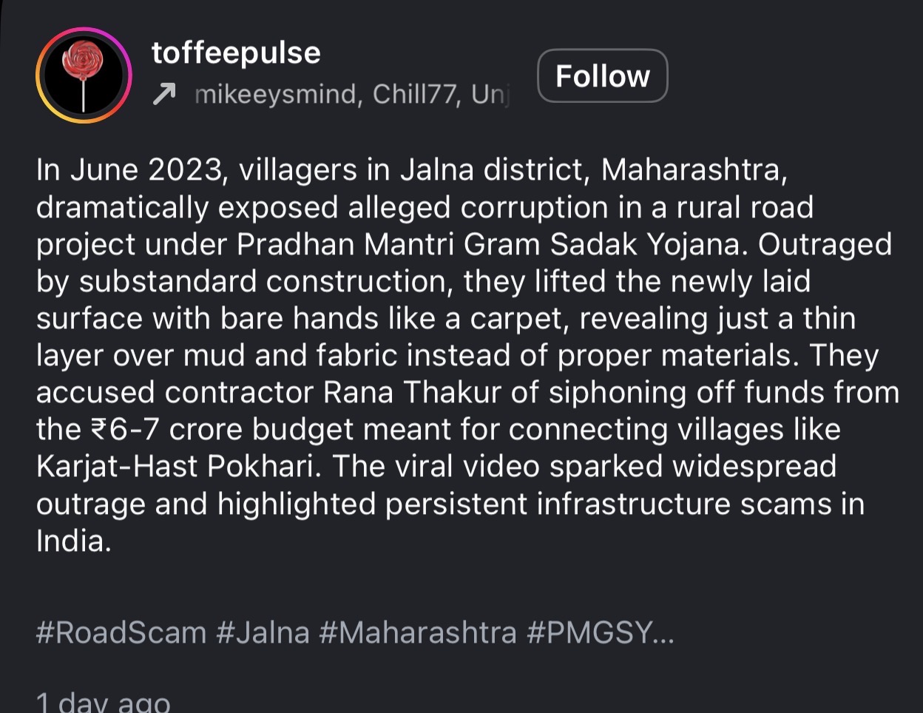This screenshot has width=923, height=713.
Task: Click "June 2023" at the caption start
Action: pyautogui.click(x=146, y=171)
